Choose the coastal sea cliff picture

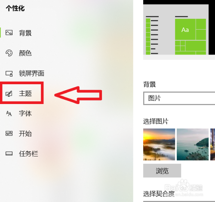tap(193, 144)
